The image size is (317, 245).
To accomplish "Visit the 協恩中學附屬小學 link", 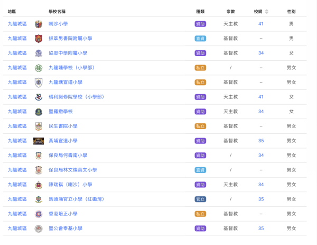I will pyautogui.click(x=68, y=53).
